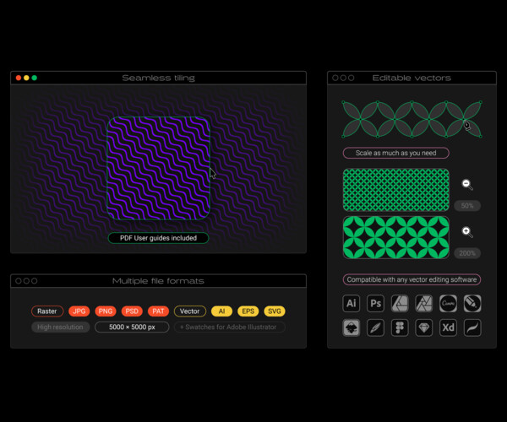Viewport: 507px width, 422px height.
Task: Select the Figma icon
Action: [400, 327]
